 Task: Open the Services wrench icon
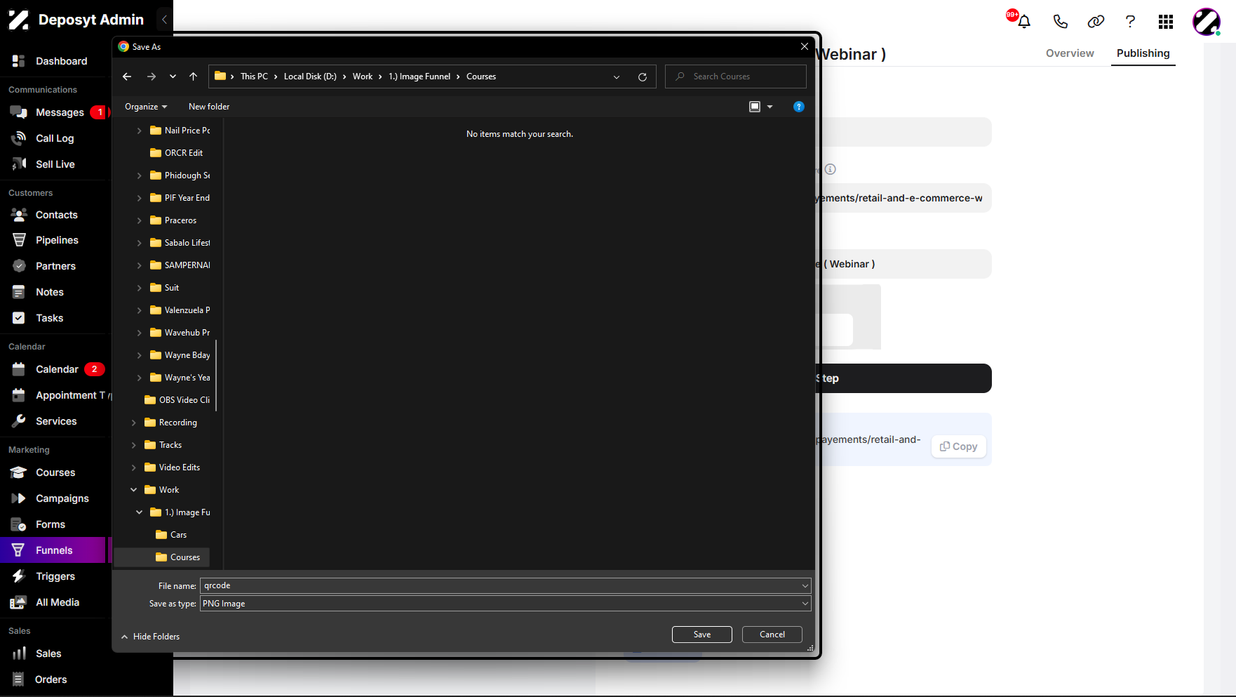coord(19,421)
